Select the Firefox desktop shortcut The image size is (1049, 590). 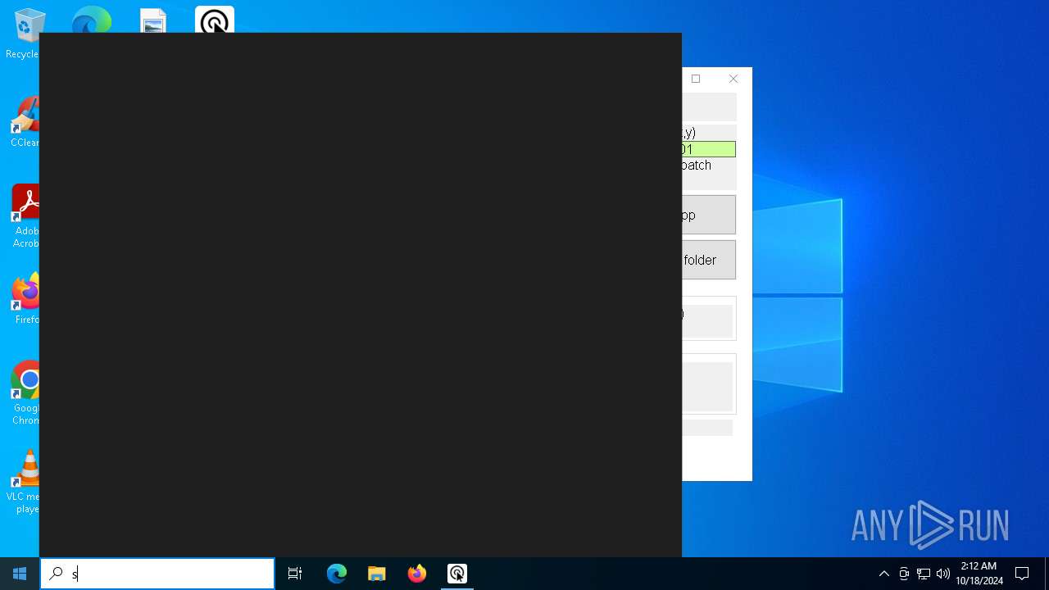point(25,299)
